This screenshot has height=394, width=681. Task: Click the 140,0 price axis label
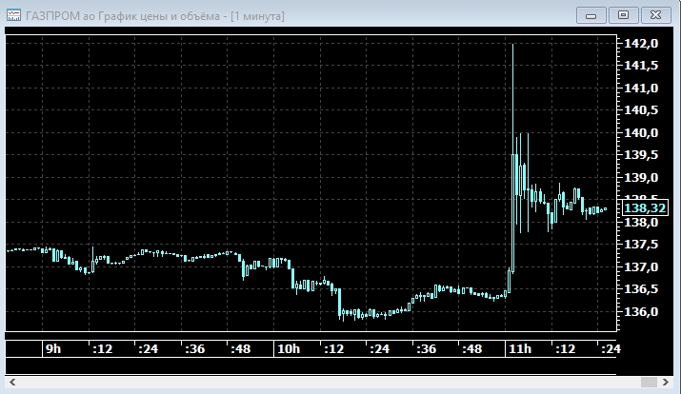[640, 133]
